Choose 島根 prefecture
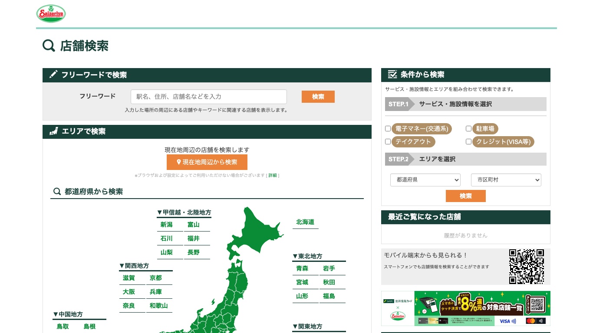Image resolution: width=593 pixels, height=333 pixels. pyautogui.click(x=90, y=326)
